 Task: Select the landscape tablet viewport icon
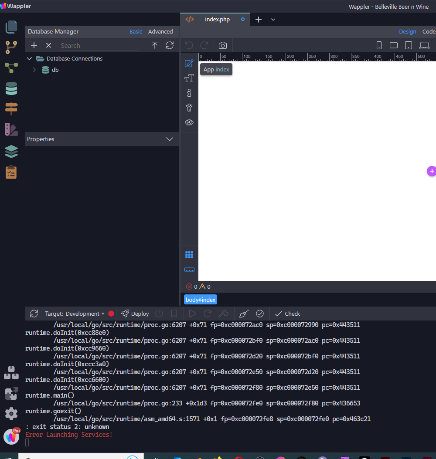394,45
